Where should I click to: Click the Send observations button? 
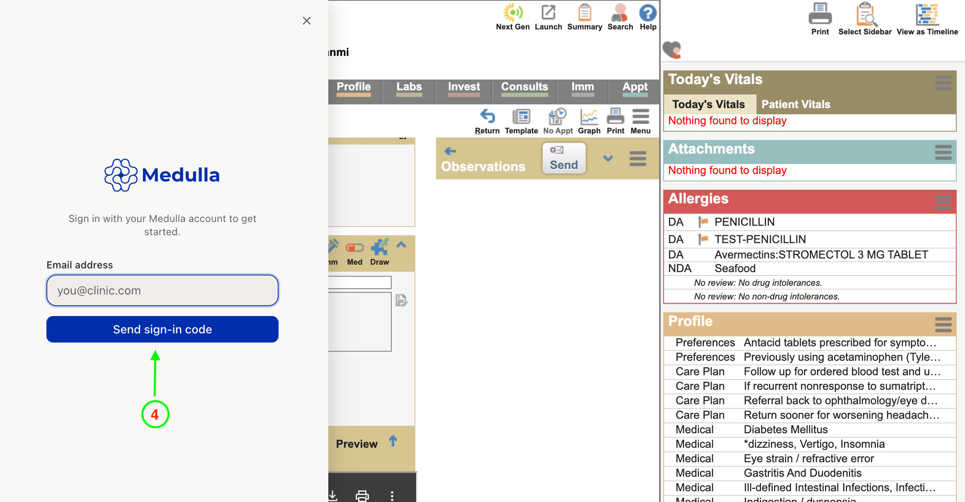coord(564,158)
